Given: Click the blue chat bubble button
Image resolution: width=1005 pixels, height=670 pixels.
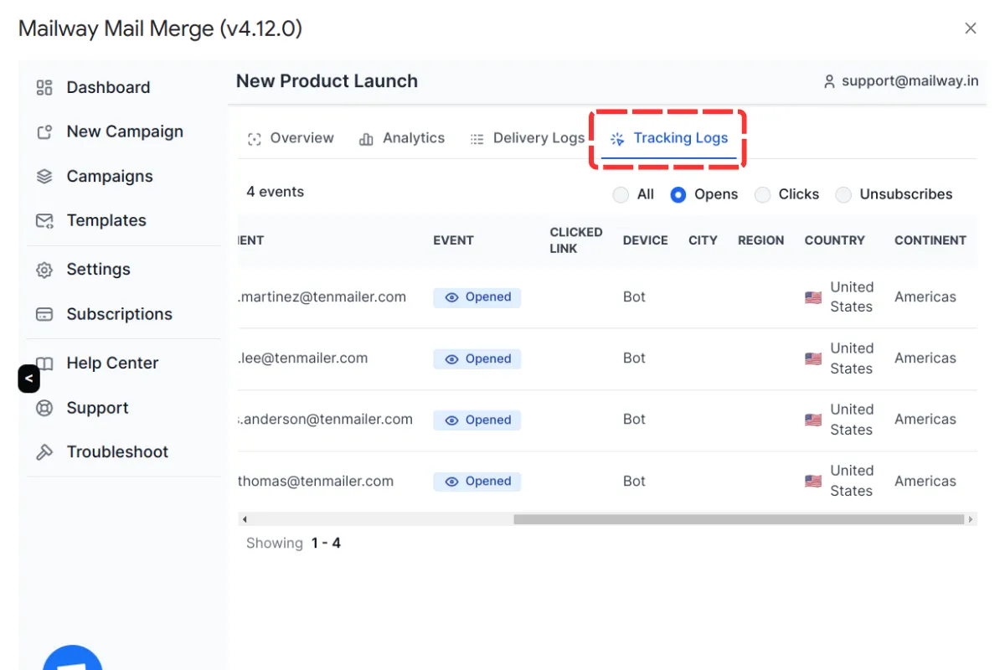Looking at the screenshot, I should [x=73, y=660].
